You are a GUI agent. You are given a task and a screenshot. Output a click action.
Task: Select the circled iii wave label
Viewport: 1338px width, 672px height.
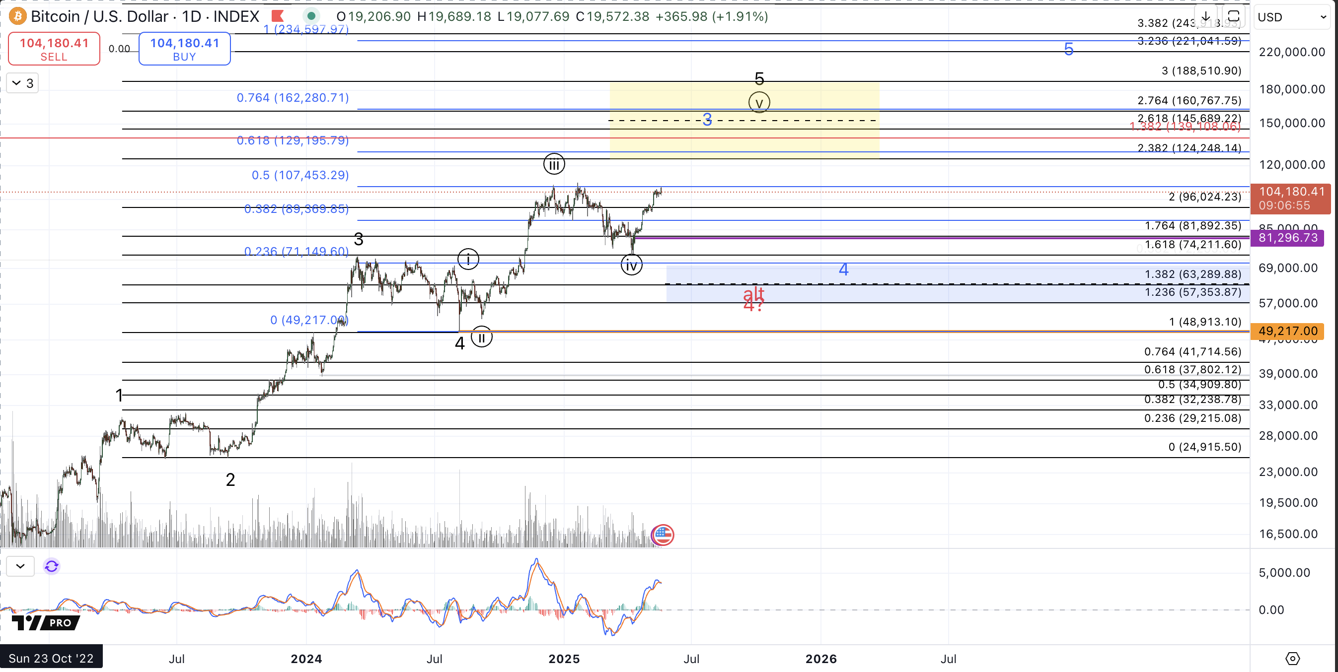click(554, 164)
